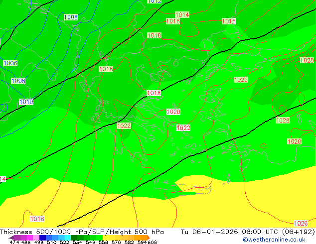The height and width of the screenshot is (244, 316).
Task: Click the red 1020 isobar label
Action: (x=173, y=112)
